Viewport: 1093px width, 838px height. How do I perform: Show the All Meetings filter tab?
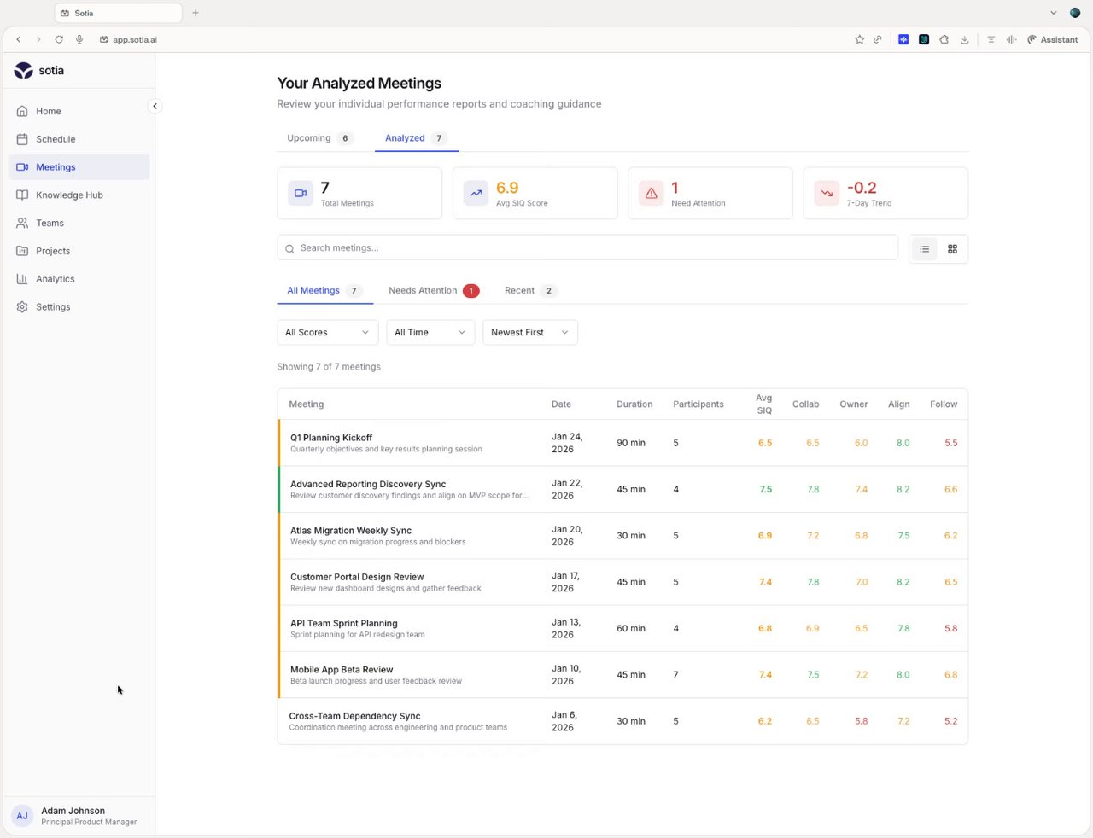tap(324, 291)
